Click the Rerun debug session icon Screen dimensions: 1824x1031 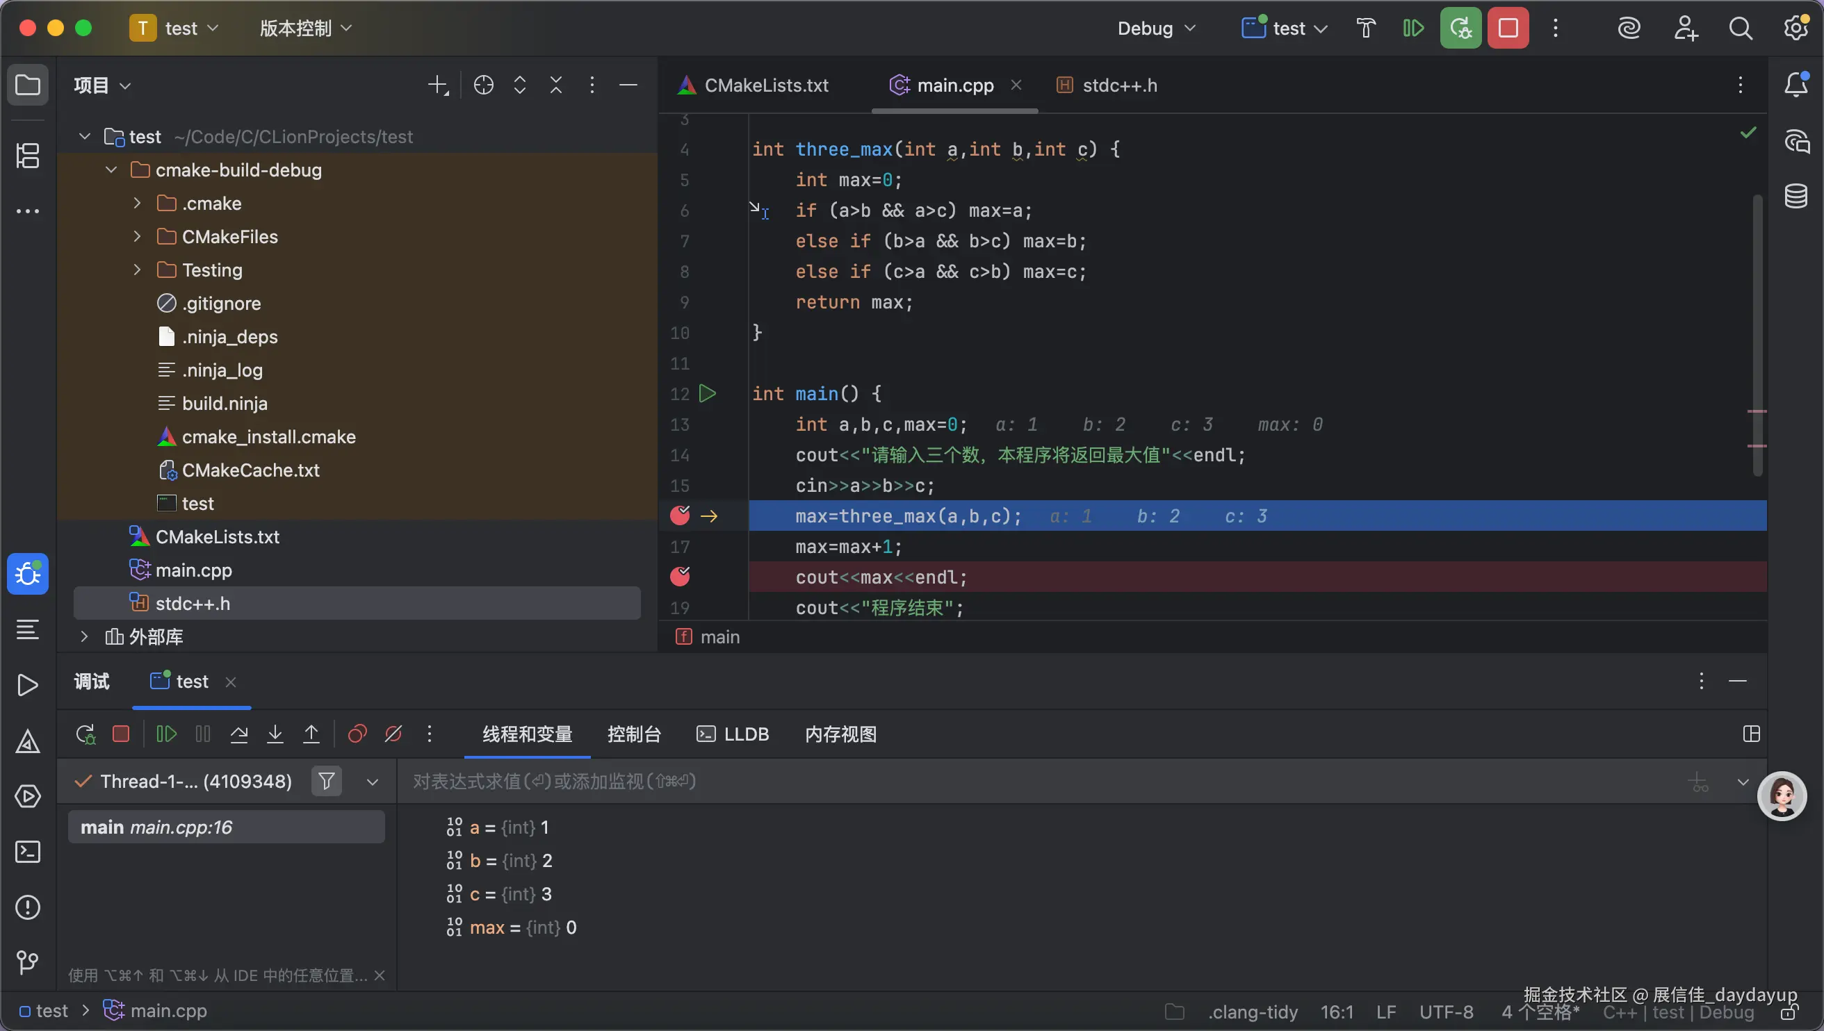(x=85, y=734)
